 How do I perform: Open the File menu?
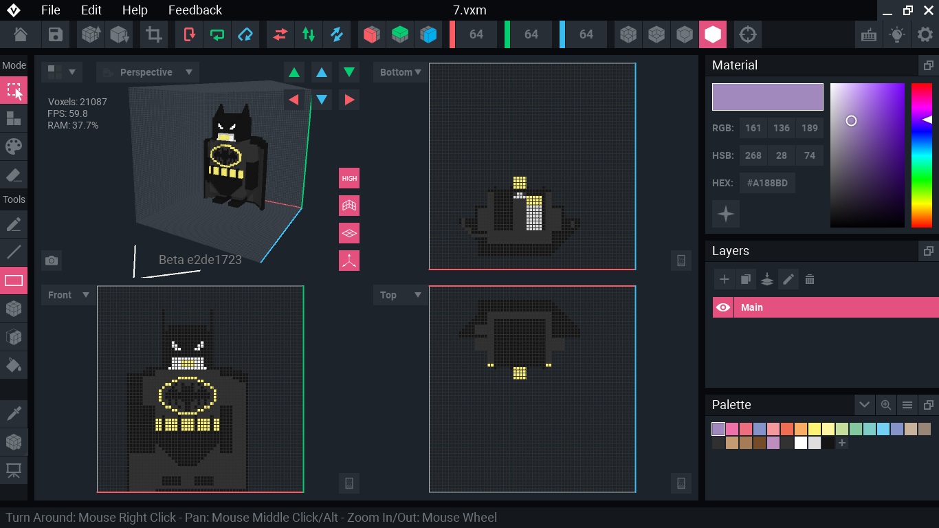click(50, 10)
